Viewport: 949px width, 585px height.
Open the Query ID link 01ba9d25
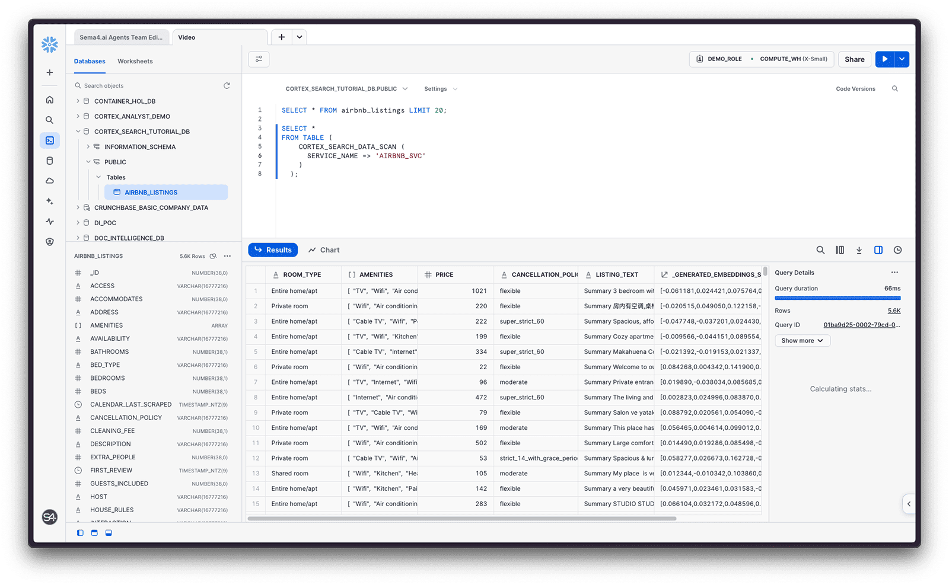coord(861,325)
